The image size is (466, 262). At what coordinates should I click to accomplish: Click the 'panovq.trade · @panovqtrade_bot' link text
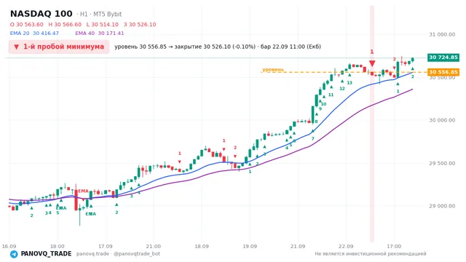pyautogui.click(x=118, y=254)
